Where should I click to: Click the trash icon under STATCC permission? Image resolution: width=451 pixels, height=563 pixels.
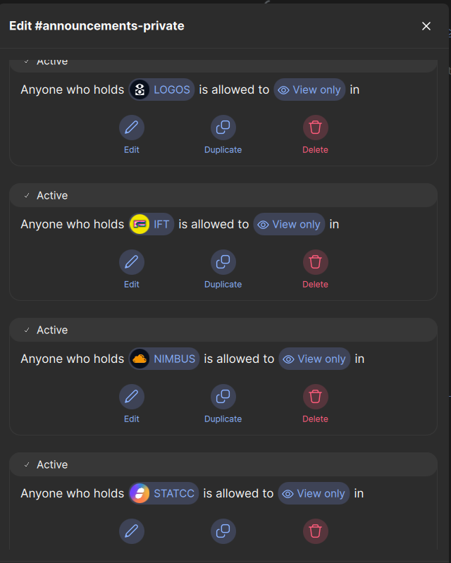coord(315,531)
